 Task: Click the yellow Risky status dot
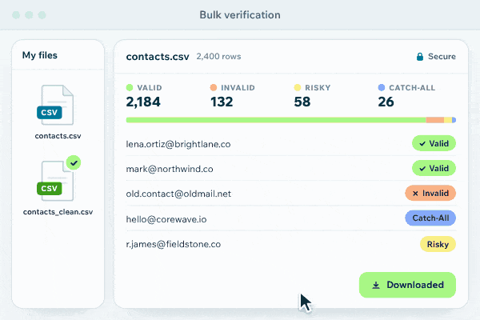tap(298, 87)
